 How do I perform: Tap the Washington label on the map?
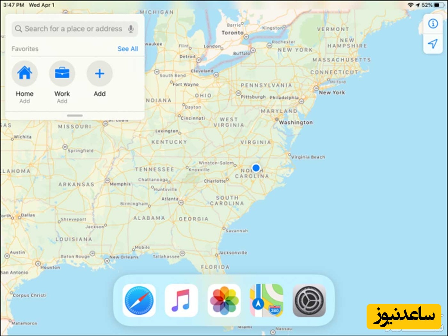(297, 122)
